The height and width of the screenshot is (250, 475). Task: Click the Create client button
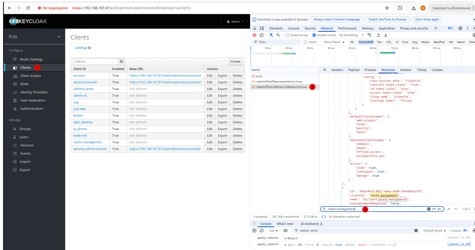[235, 62]
